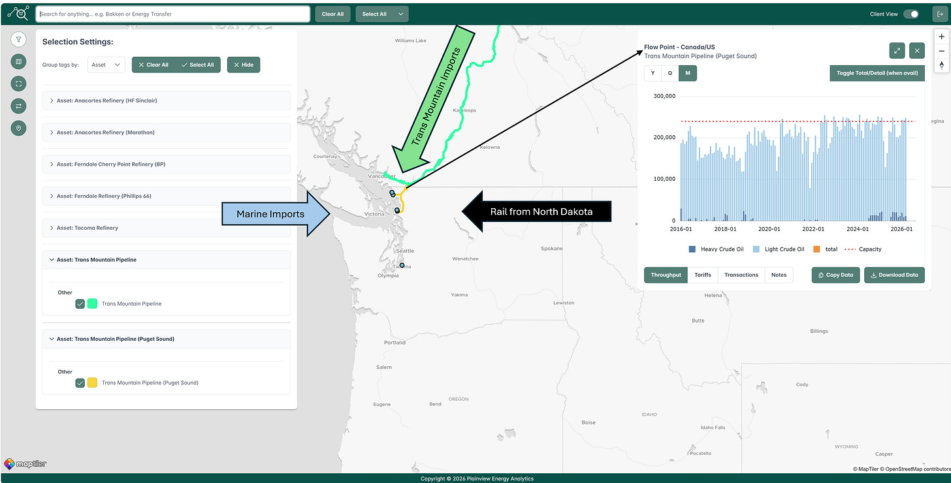Image resolution: width=951 pixels, height=483 pixels.
Task: Switch to the Tariffs tab
Action: coord(703,275)
